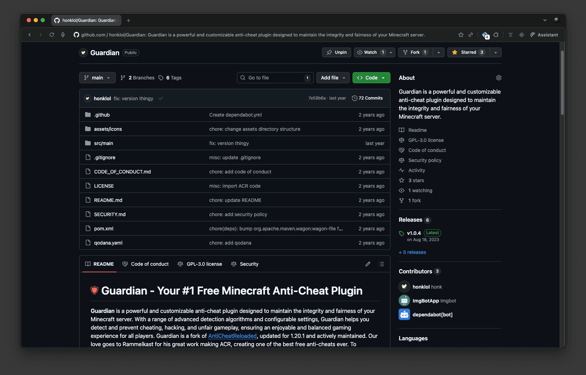
Task: Edit About settings with gear icon
Action: tap(499, 78)
